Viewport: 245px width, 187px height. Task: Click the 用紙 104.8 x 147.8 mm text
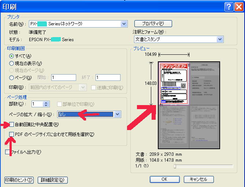159,160
